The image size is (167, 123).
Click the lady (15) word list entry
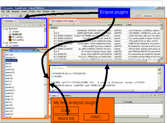8,55
